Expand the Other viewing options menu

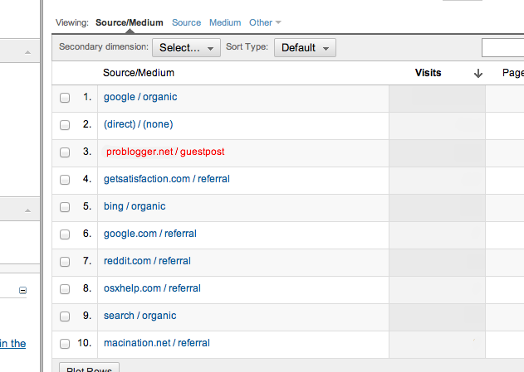265,22
